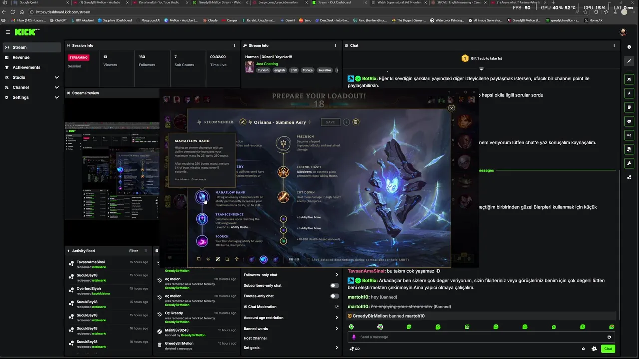Select the Scorch rune icon
Viewport: 639px width, 359px height.
point(202,241)
